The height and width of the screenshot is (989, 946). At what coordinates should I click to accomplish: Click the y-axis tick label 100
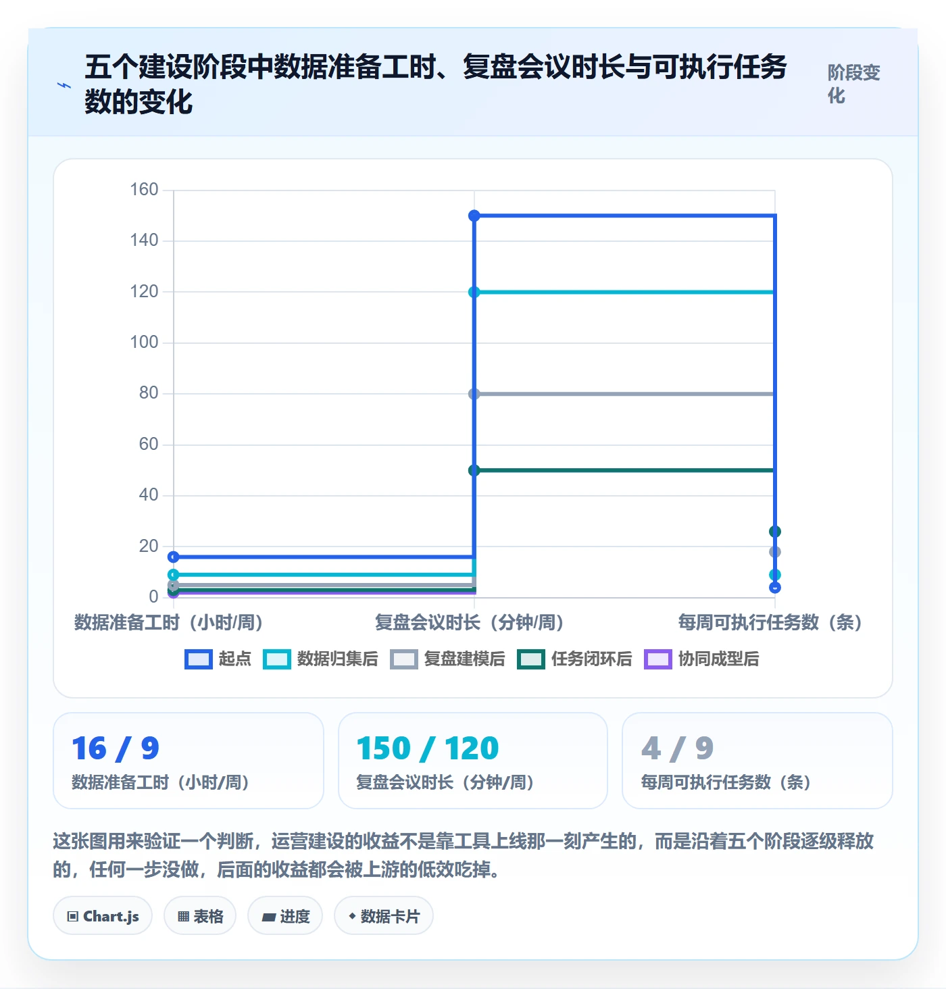point(144,343)
